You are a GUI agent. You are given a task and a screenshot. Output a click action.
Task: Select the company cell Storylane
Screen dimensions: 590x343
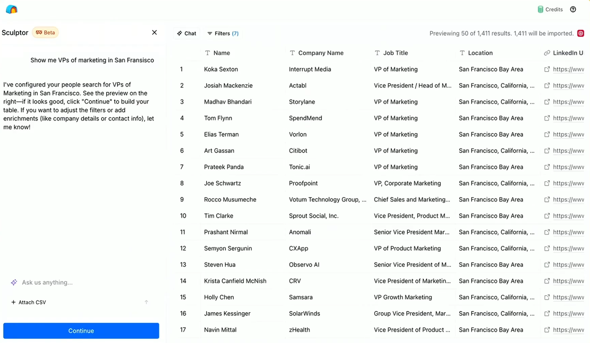click(x=302, y=102)
